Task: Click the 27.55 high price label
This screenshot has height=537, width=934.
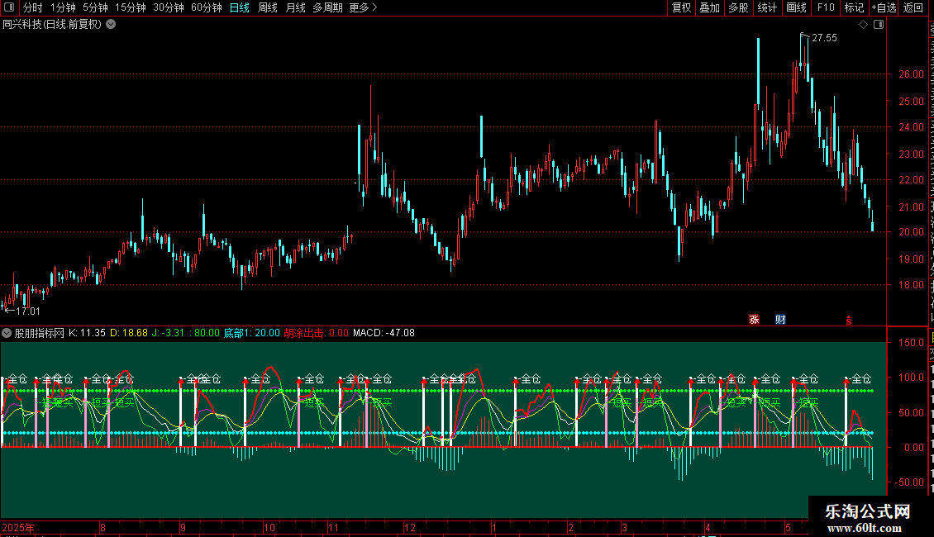Action: point(824,37)
